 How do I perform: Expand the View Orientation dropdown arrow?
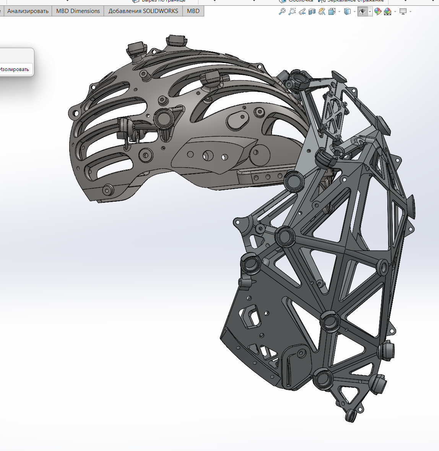(339, 12)
